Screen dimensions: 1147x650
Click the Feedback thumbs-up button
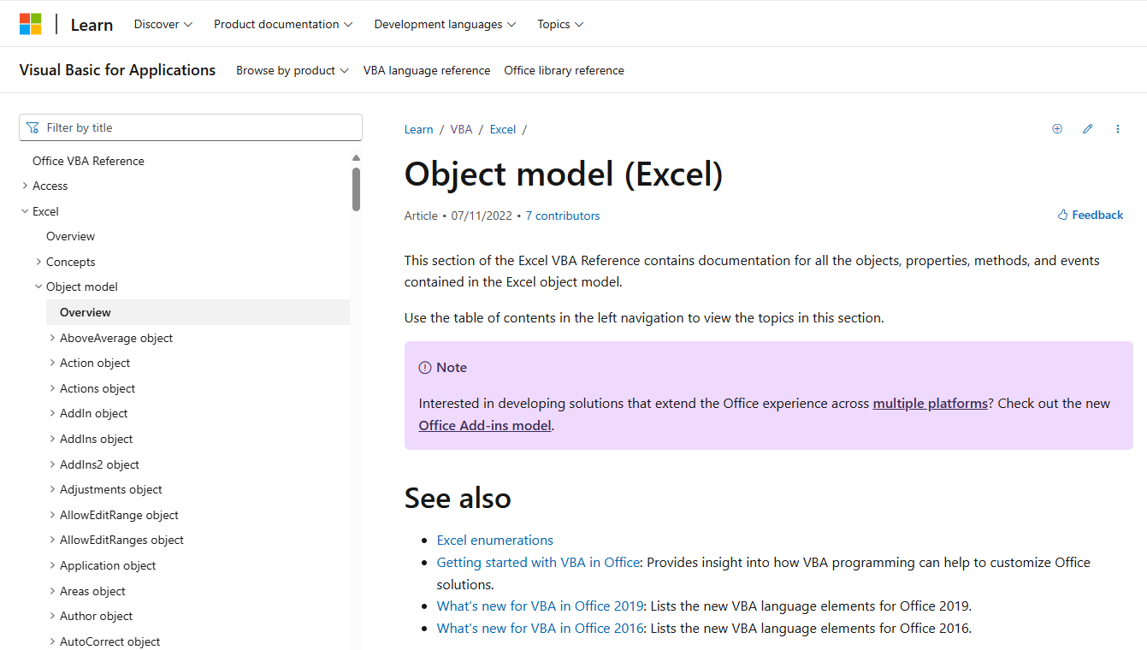coord(1091,215)
